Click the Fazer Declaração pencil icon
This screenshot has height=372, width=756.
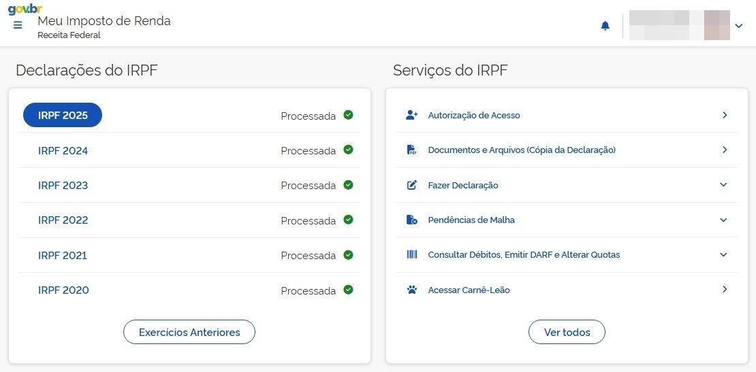tap(411, 185)
